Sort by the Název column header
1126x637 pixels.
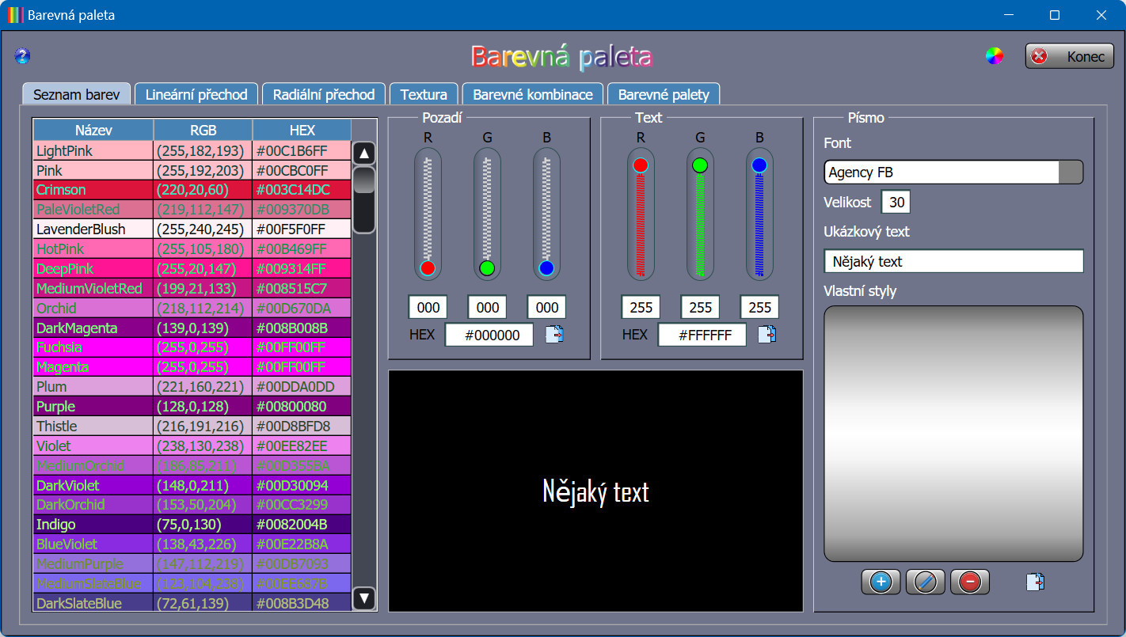point(93,131)
